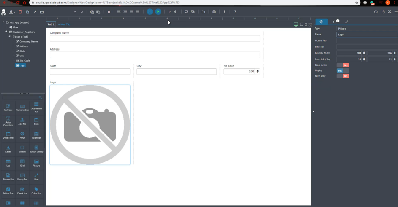
Task: Justify selected elements in toolbar
Action: pyautogui.click(x=138, y=12)
